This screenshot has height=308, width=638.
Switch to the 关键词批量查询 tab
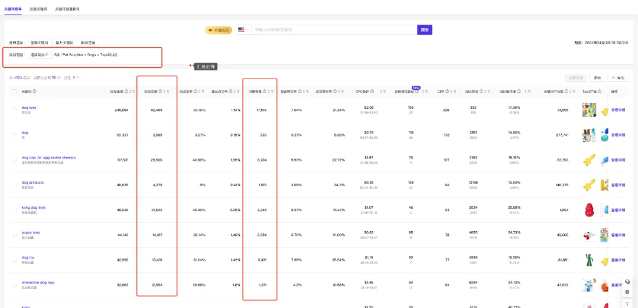[67, 8]
